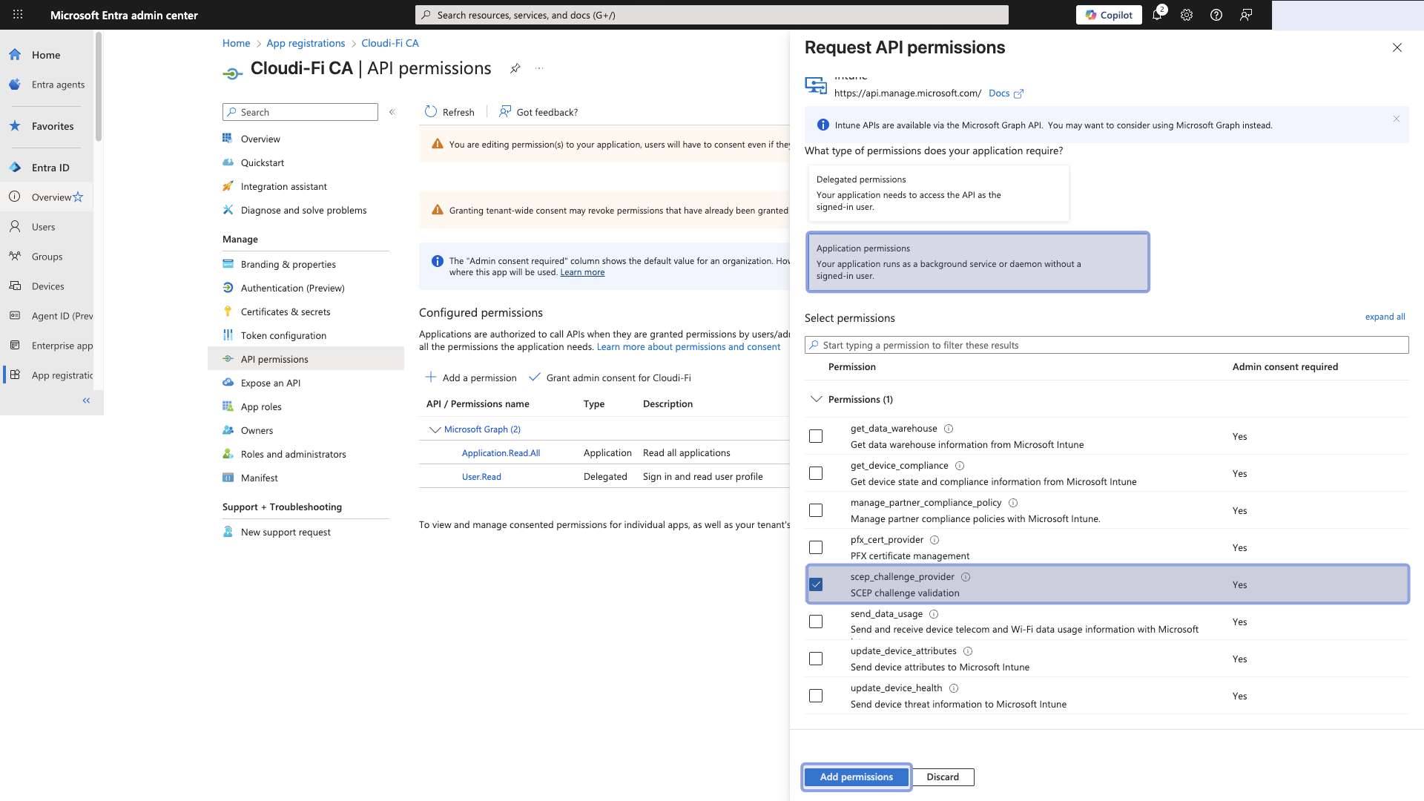This screenshot has height=801, width=1424.
Task: Open the expand all link
Action: (1384, 317)
